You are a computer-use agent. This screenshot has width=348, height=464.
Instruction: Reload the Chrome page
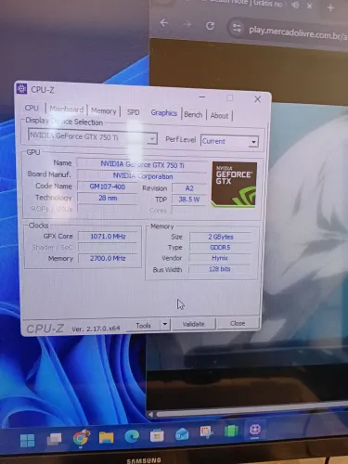click(x=210, y=26)
